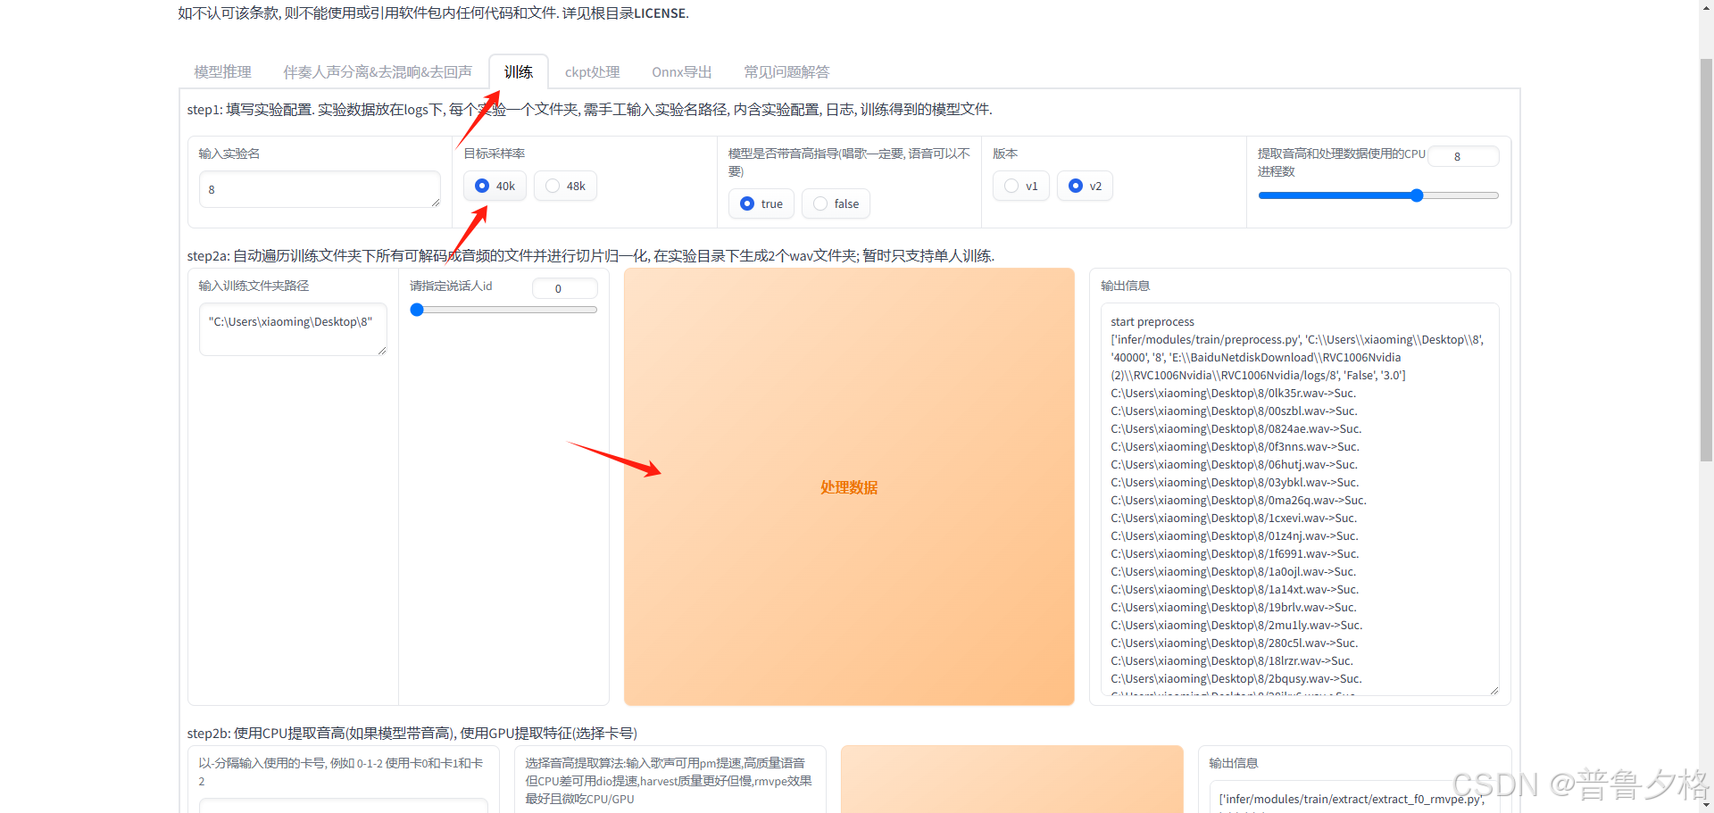Click the 说话人id number box showing 0
Viewport: 1714px width, 813px height.
[x=564, y=288]
